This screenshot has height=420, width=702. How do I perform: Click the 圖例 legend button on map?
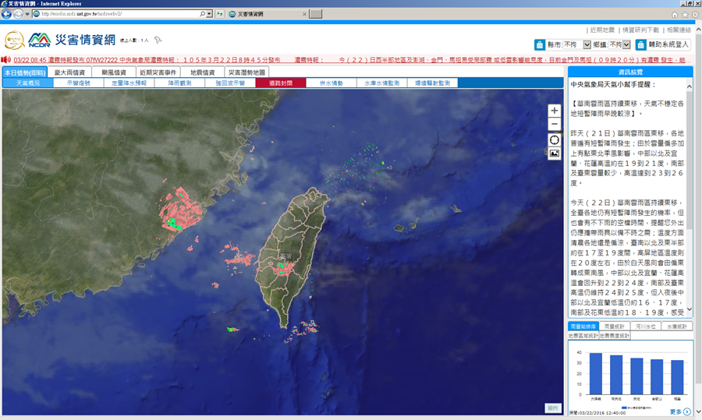point(553,408)
